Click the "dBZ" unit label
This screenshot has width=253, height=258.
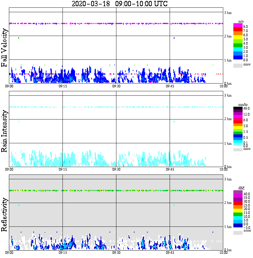241,188
